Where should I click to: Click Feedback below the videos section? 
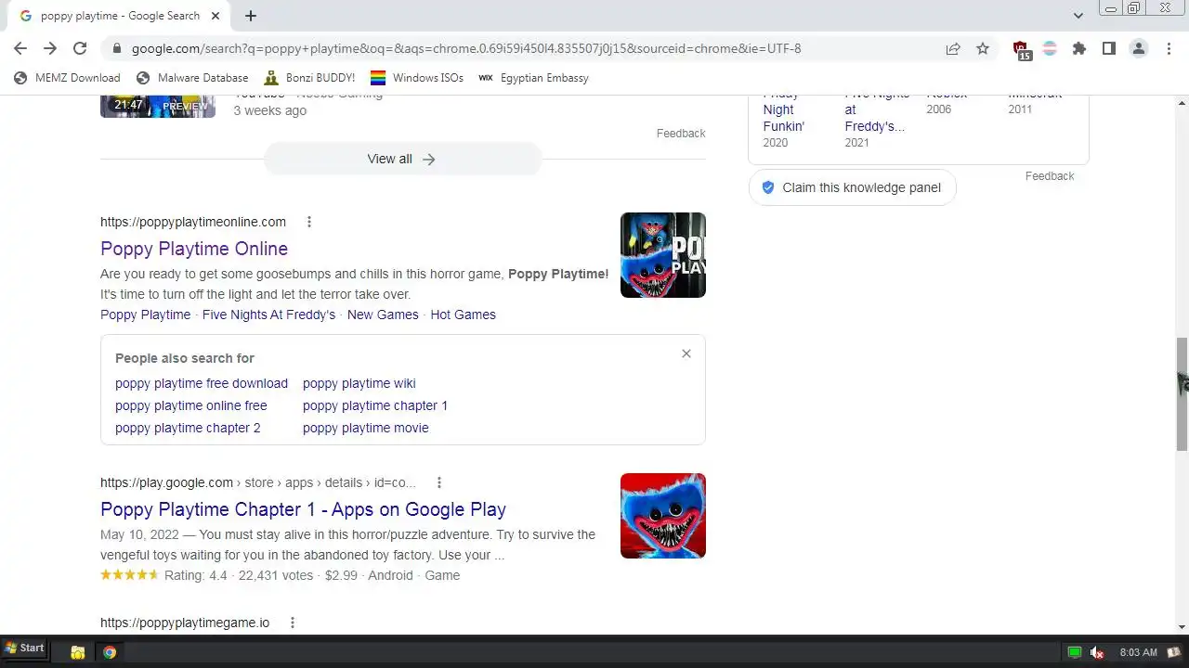point(681,134)
